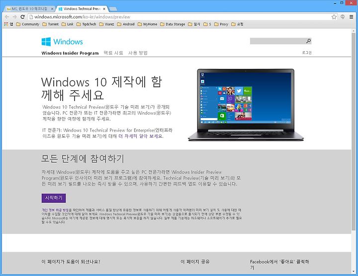Image resolution: width=358 pixels, height=276 pixels.
Task: Click the 로그인 sign-in link
Action: coord(307,53)
